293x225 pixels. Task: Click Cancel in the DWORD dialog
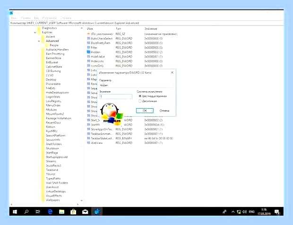pyautogui.click(x=164, y=111)
